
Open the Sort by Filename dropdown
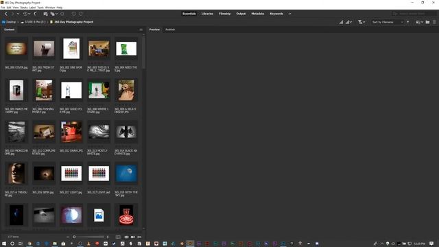388,22
